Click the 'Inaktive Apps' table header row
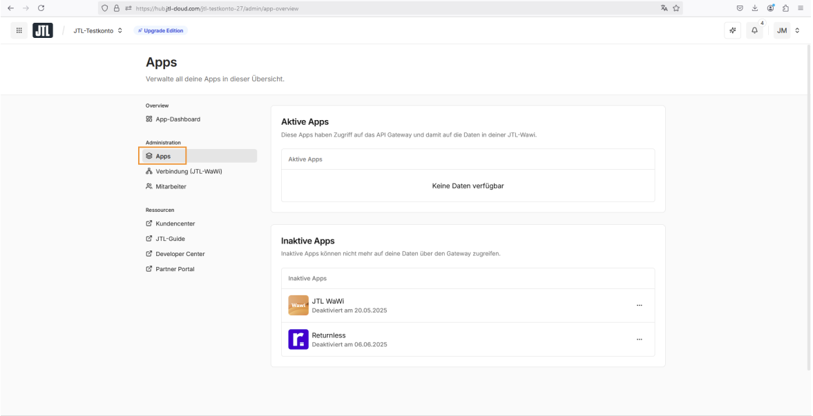Viewport: 813px width, 416px height. (468, 279)
